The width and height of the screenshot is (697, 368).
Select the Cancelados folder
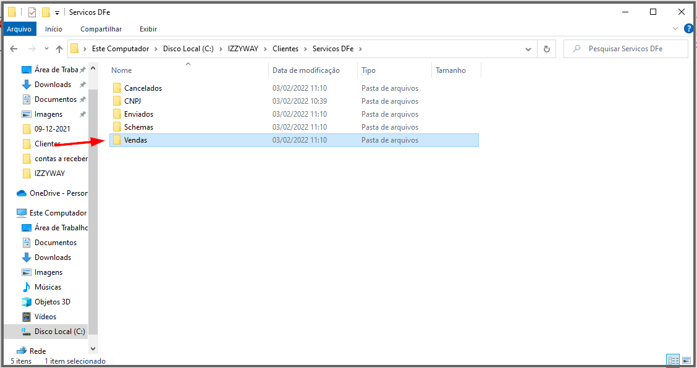tap(143, 88)
